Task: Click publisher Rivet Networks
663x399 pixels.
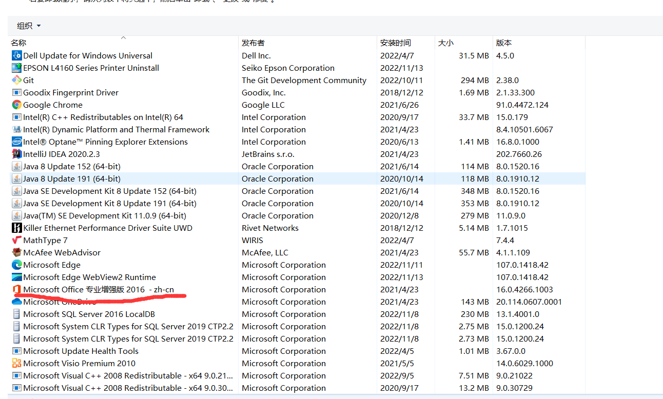Action: click(270, 228)
